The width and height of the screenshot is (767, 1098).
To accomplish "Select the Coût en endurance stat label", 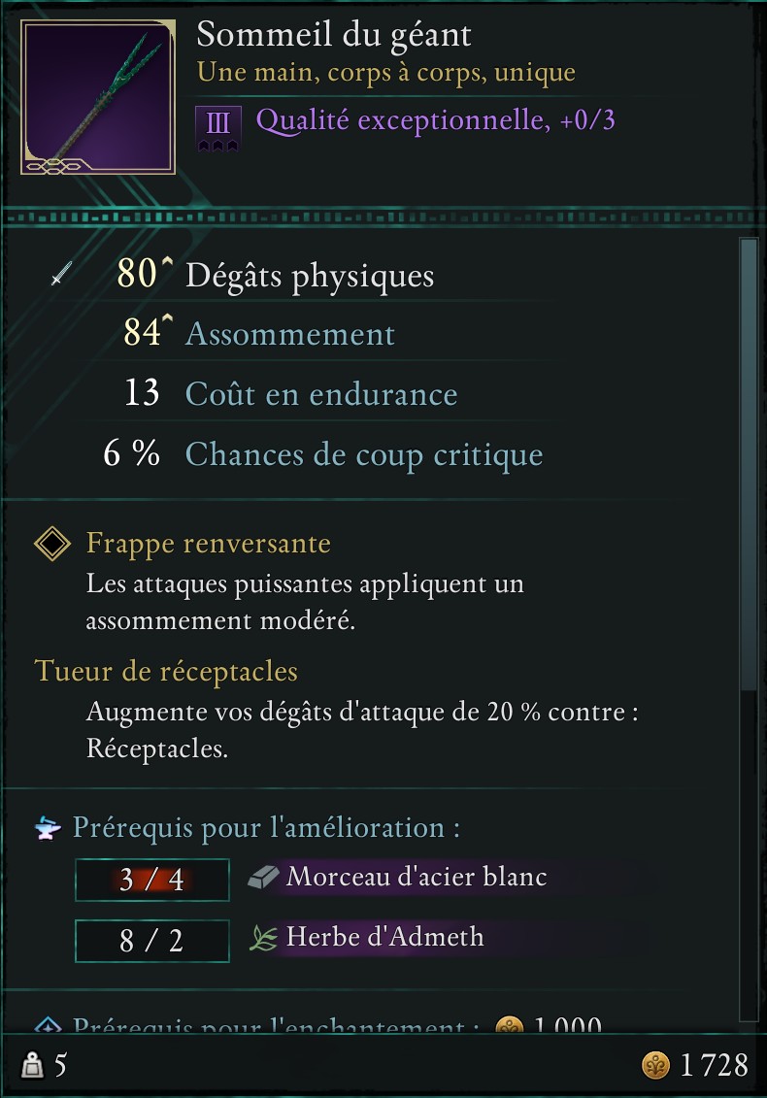I will (321, 394).
